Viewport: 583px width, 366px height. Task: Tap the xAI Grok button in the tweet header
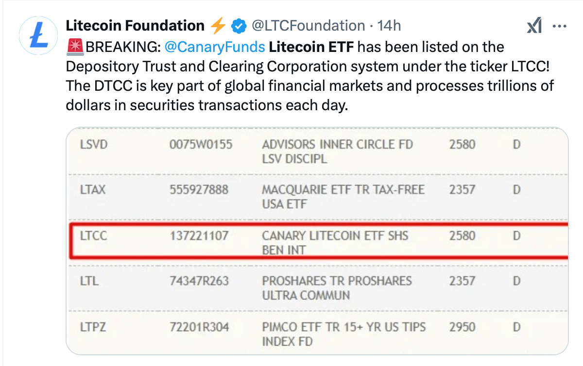534,25
